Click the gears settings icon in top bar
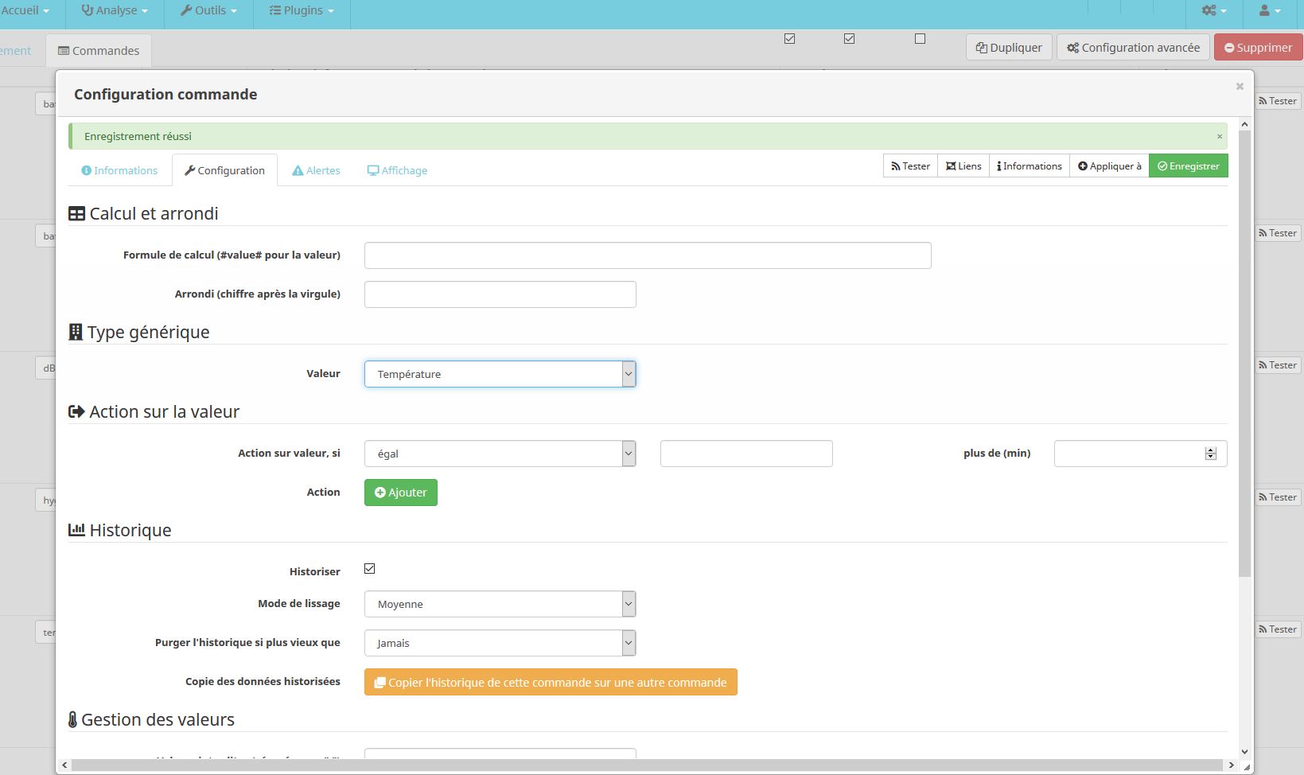Viewport: 1304px width, 775px height. click(1213, 10)
